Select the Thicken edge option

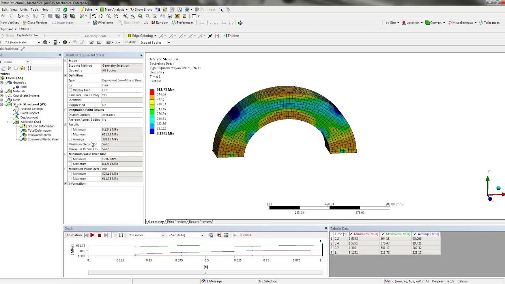(231, 36)
